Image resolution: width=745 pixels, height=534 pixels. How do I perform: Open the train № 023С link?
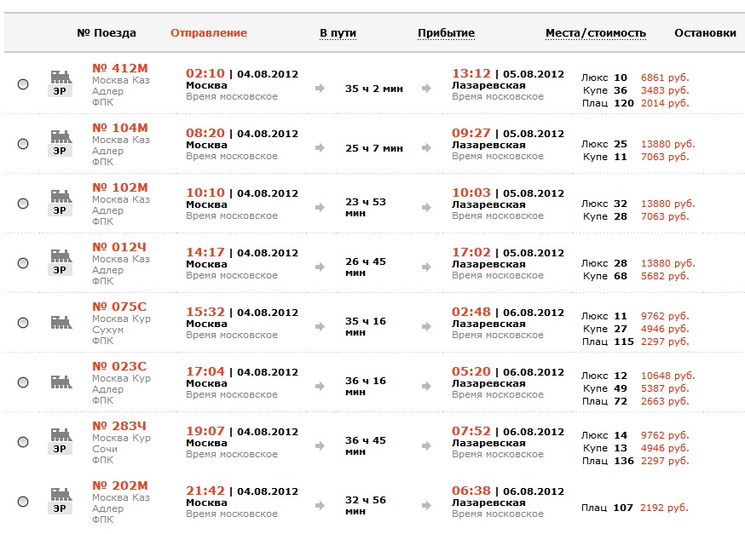tap(118, 366)
